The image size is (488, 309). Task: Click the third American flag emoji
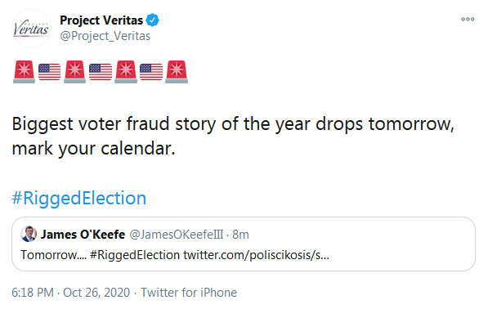(151, 72)
